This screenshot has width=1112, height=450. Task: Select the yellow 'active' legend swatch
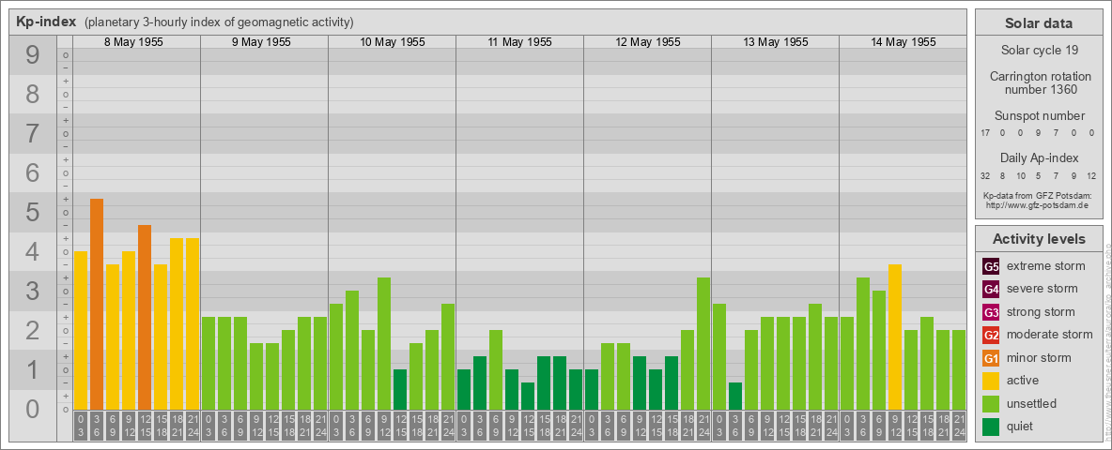click(991, 381)
